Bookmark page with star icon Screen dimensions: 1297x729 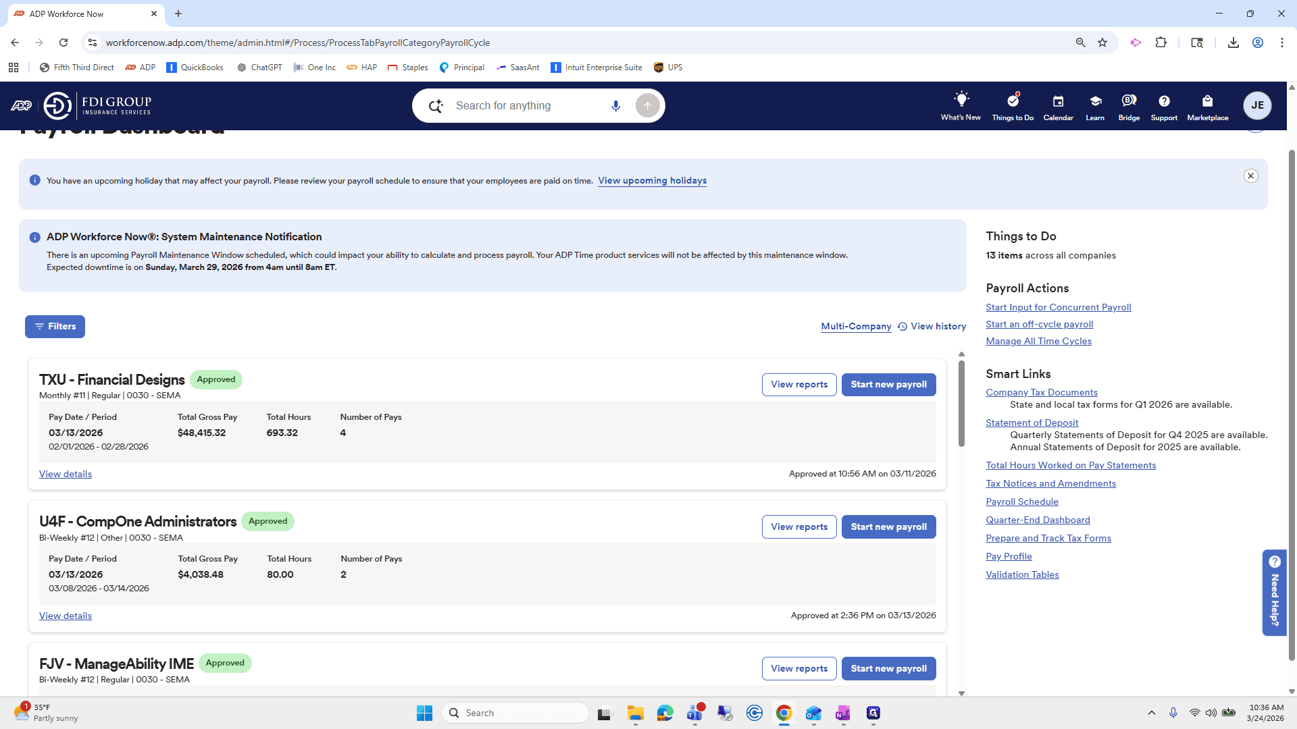point(1102,43)
